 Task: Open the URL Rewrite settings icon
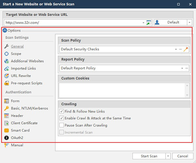click(x=7, y=76)
